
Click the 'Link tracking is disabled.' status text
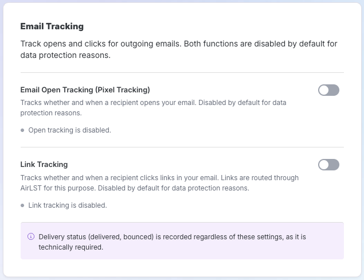pos(68,205)
